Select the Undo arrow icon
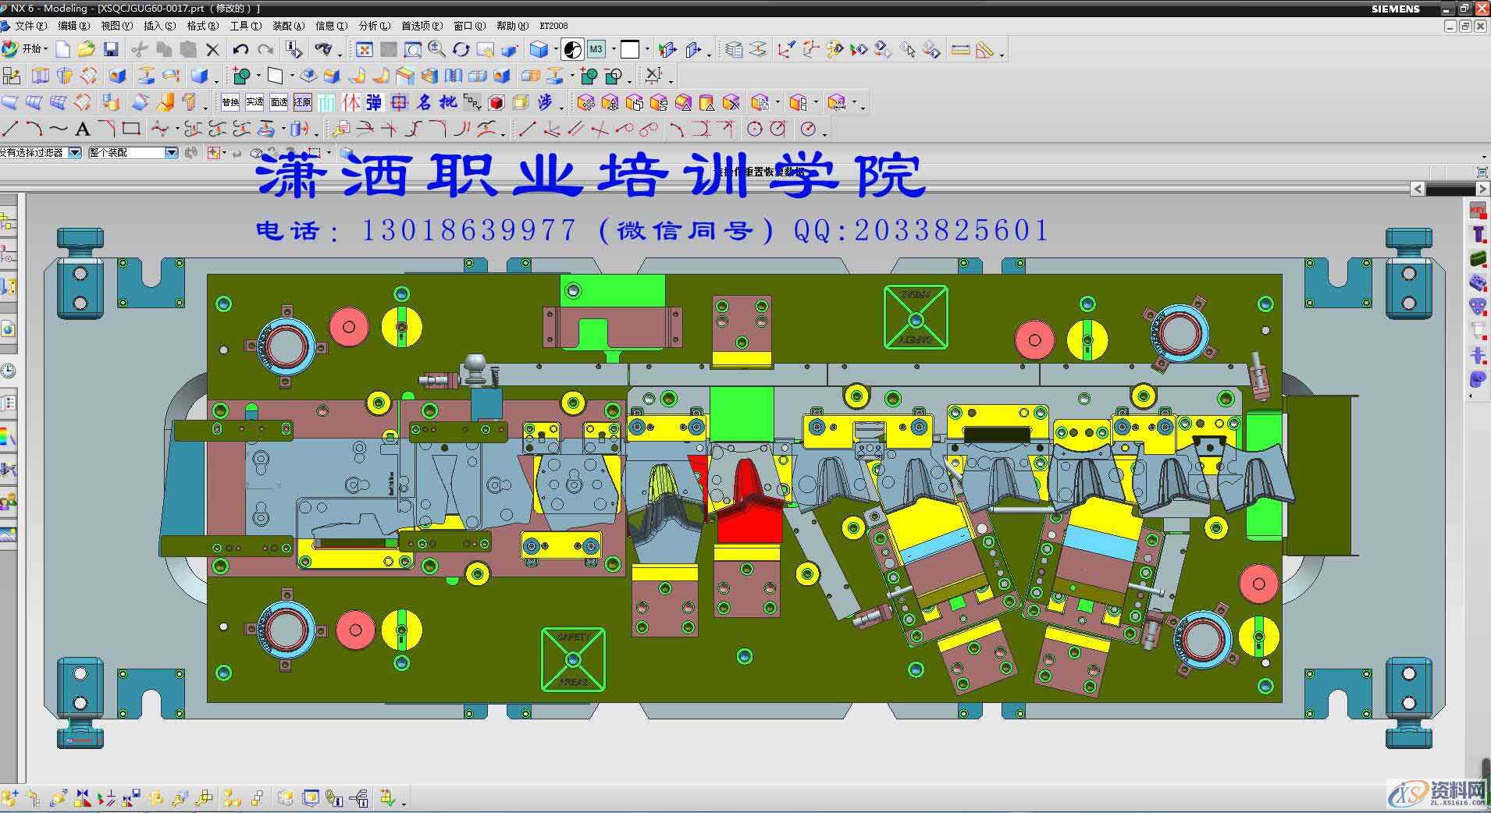This screenshot has width=1491, height=813. [x=240, y=48]
